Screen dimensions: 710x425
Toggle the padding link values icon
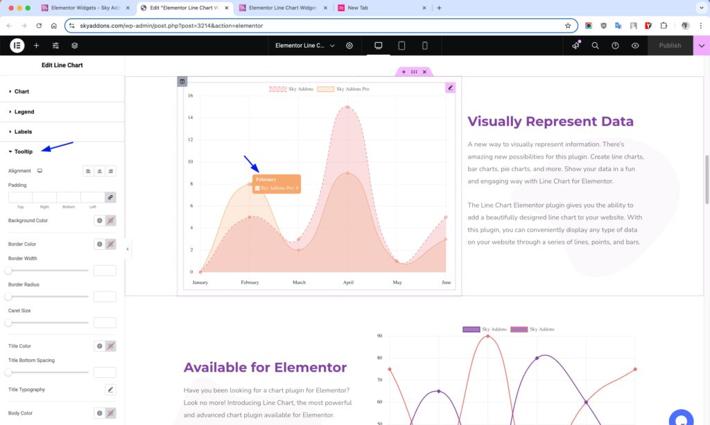[110, 197]
